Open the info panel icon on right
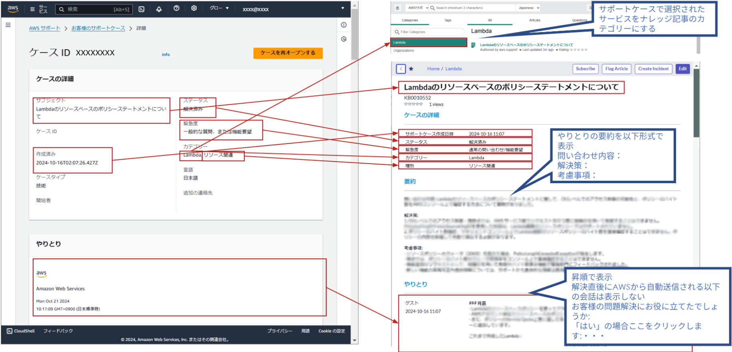The height and width of the screenshot is (352, 732). coord(344,25)
